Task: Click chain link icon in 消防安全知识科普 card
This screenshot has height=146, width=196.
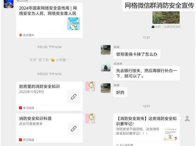Action: click(73, 129)
